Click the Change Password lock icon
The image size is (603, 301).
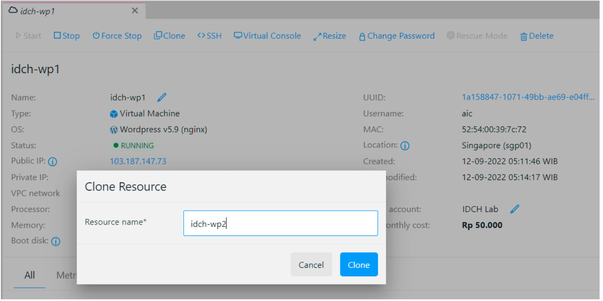pyautogui.click(x=362, y=37)
